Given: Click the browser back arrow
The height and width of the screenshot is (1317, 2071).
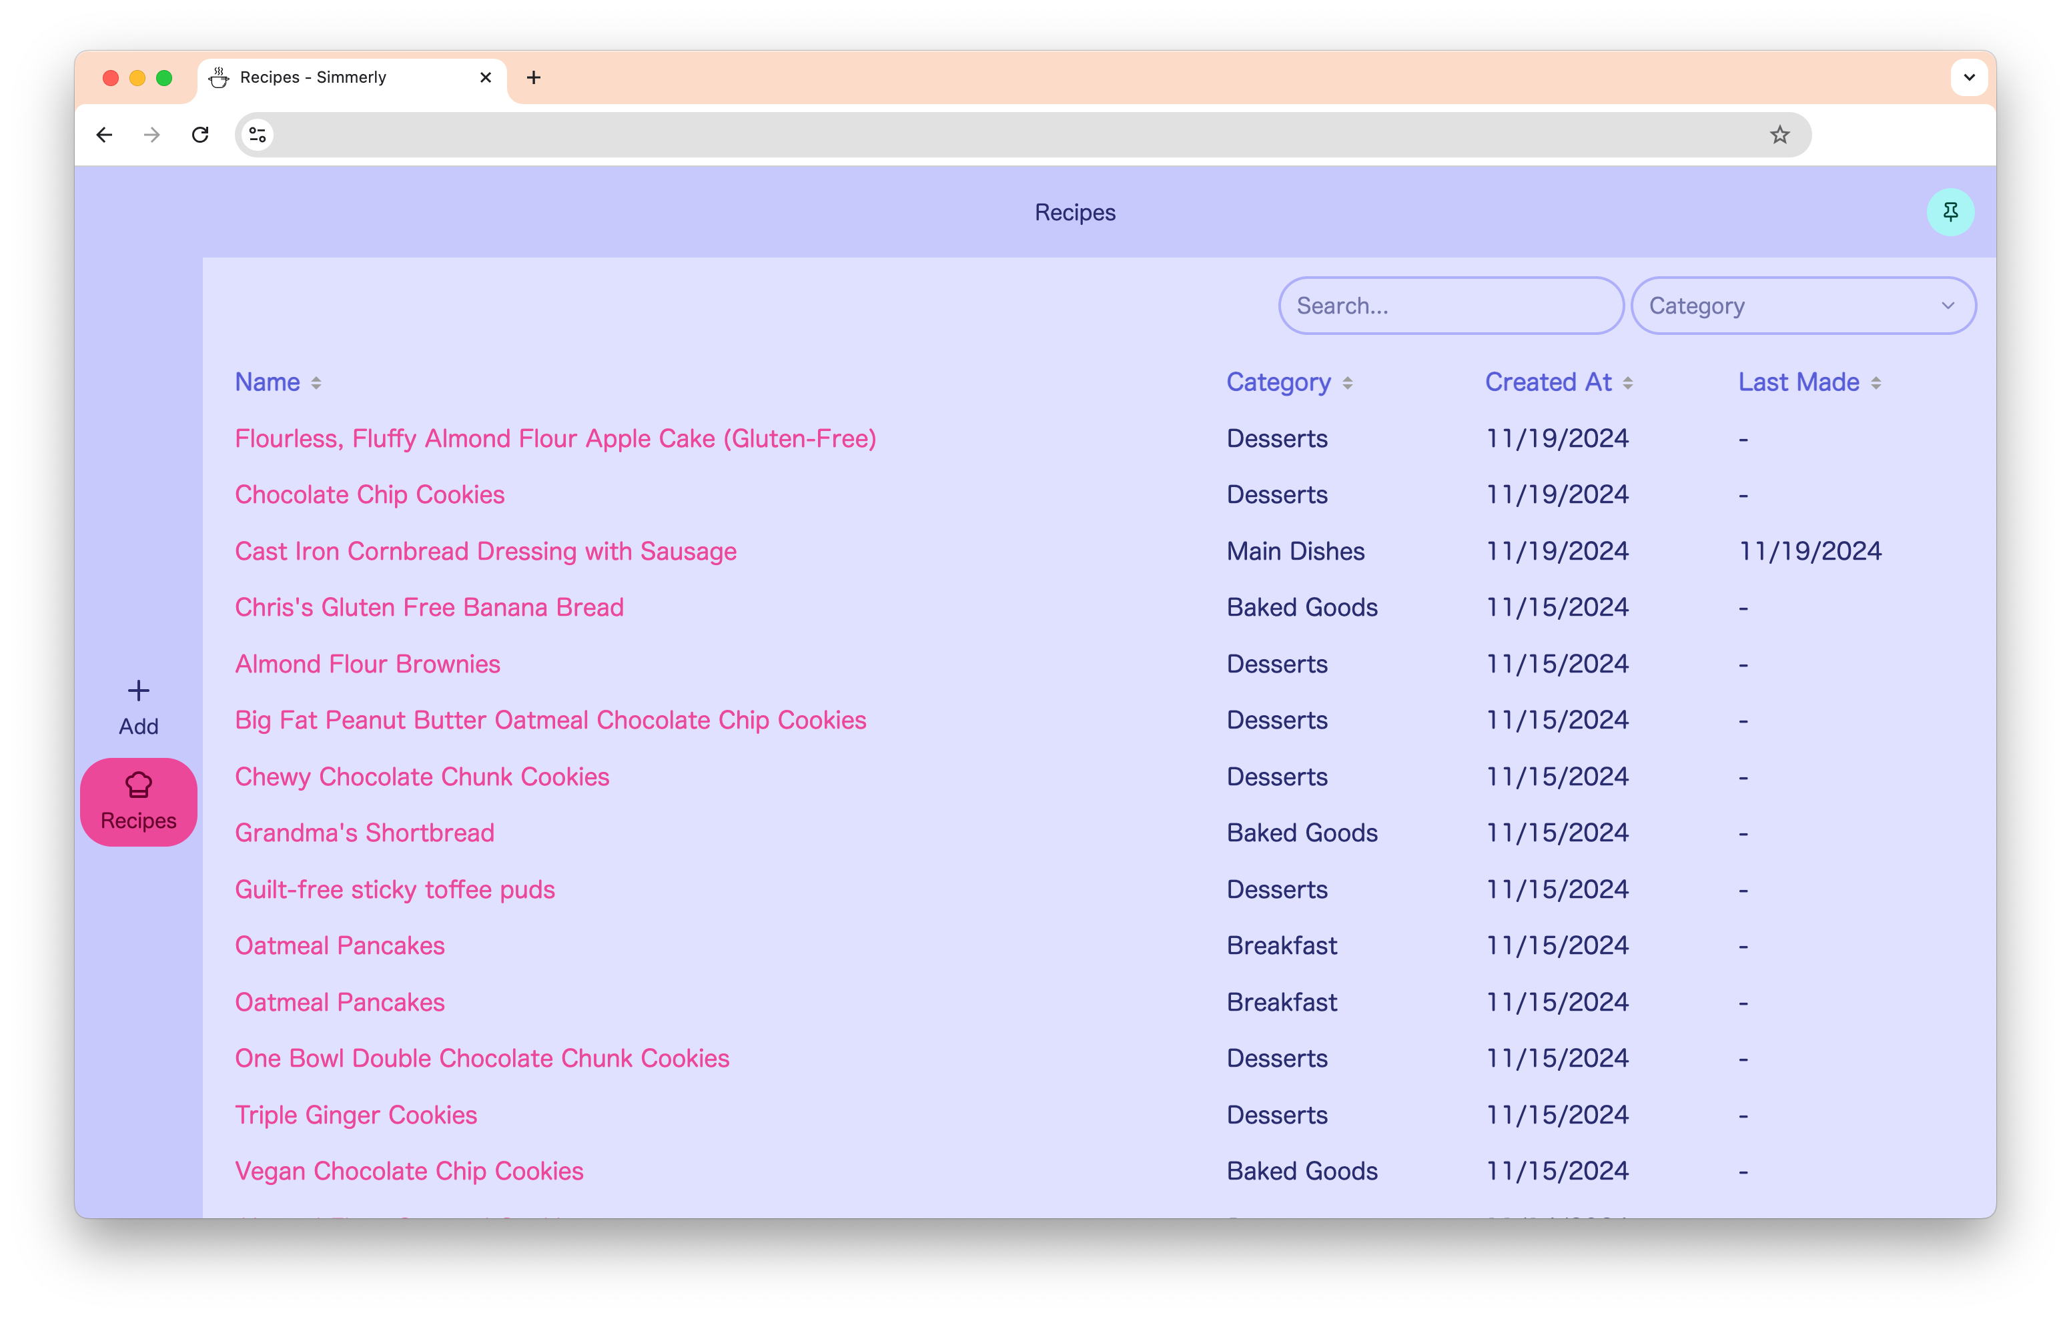Looking at the screenshot, I should coord(104,134).
